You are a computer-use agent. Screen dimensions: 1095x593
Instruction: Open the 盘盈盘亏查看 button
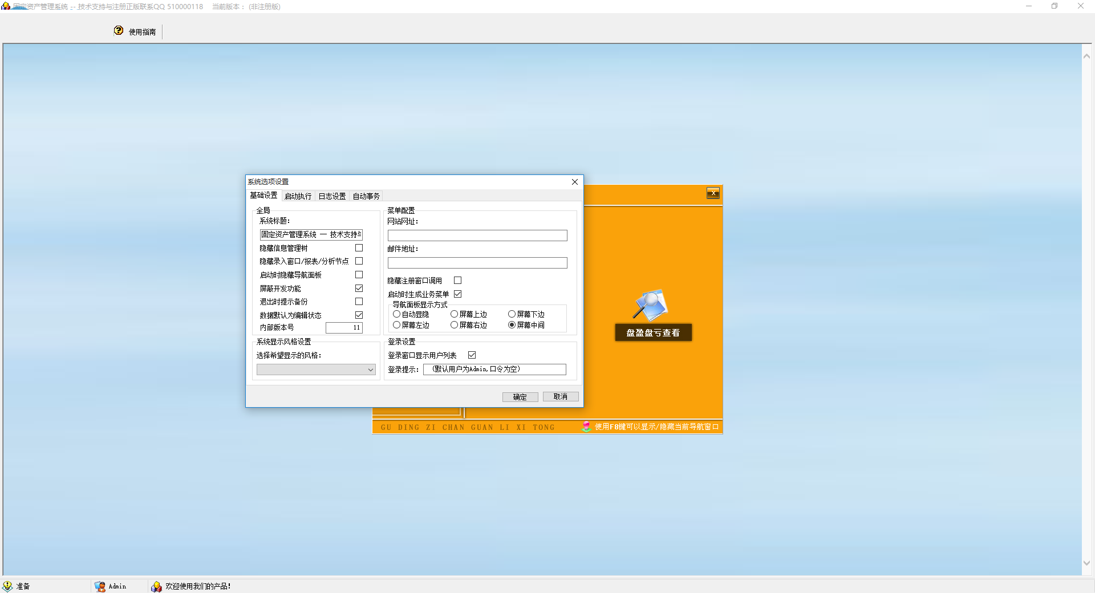pyautogui.click(x=653, y=332)
